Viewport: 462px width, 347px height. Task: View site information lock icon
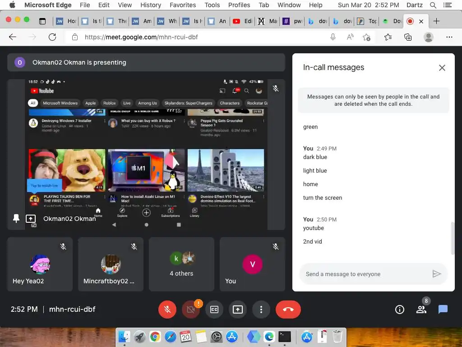(75, 37)
